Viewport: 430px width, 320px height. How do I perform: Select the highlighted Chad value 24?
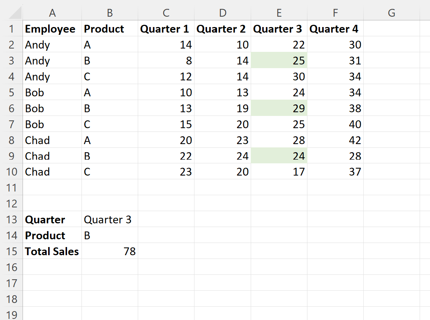click(x=279, y=156)
